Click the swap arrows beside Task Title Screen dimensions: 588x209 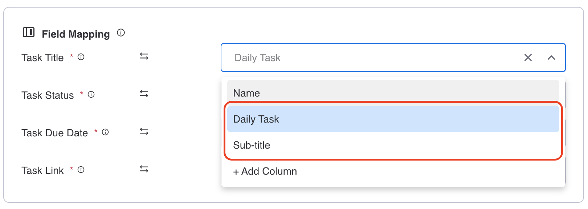point(144,56)
